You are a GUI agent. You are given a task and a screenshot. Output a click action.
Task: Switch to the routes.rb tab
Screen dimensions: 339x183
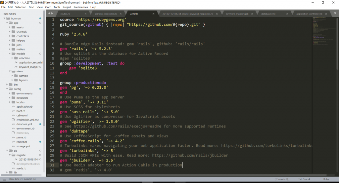coord(65,14)
